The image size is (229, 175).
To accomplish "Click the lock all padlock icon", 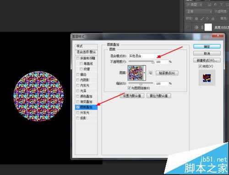I will [213, 19].
